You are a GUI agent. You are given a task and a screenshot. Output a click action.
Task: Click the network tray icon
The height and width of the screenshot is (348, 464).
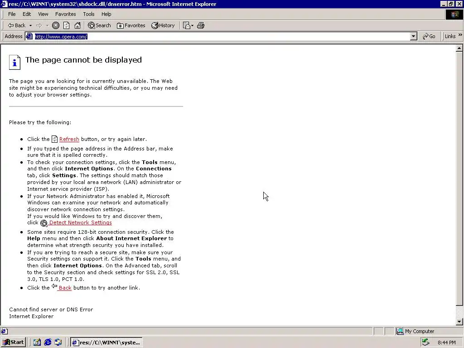426,343
